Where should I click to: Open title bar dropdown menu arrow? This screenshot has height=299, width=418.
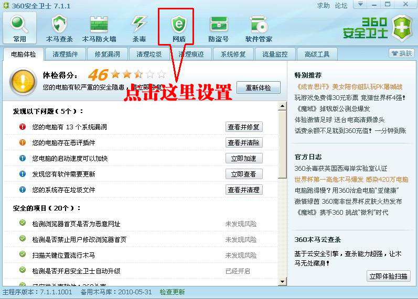tap(360, 4)
